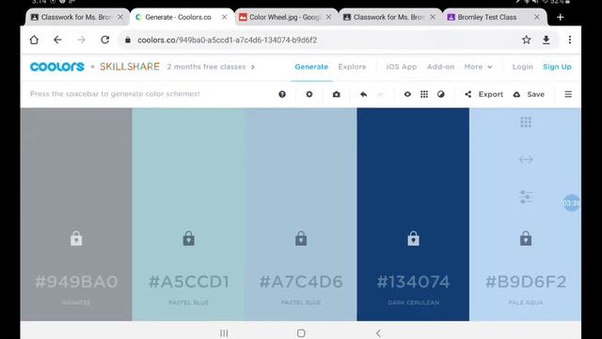Click the Coolors logo
Image resolution: width=602 pixels, height=339 pixels.
tap(56, 67)
